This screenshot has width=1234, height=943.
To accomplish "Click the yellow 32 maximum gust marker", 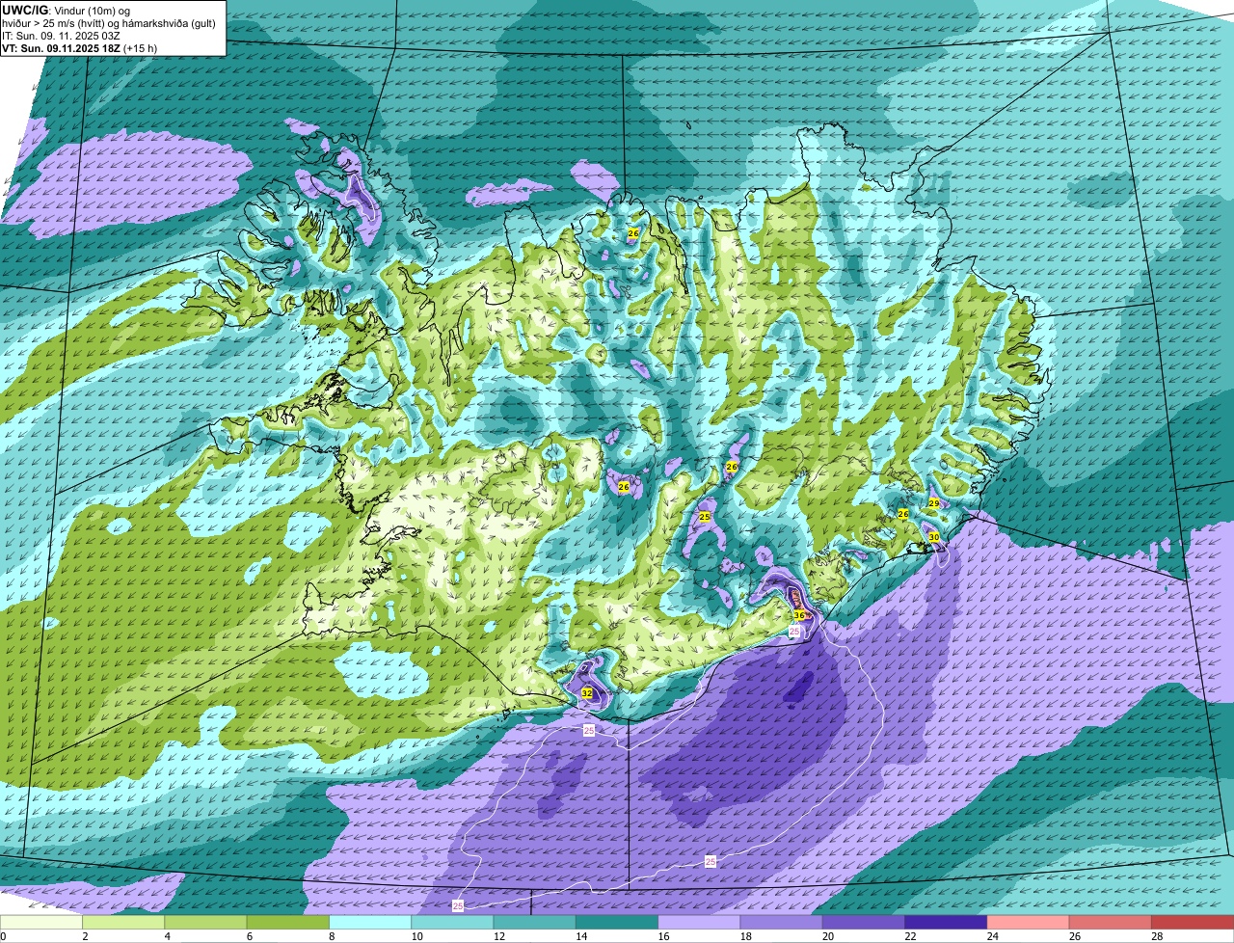I will pyautogui.click(x=587, y=692).
